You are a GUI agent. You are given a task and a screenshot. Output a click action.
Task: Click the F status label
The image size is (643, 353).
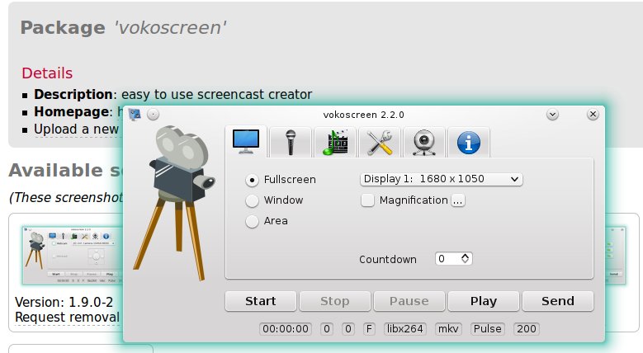[369, 329]
